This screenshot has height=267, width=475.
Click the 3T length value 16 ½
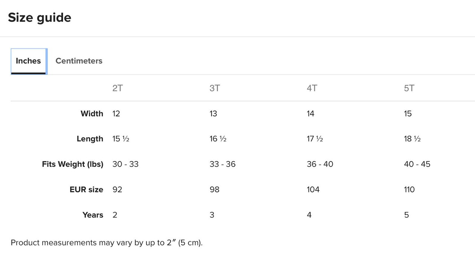(218, 139)
